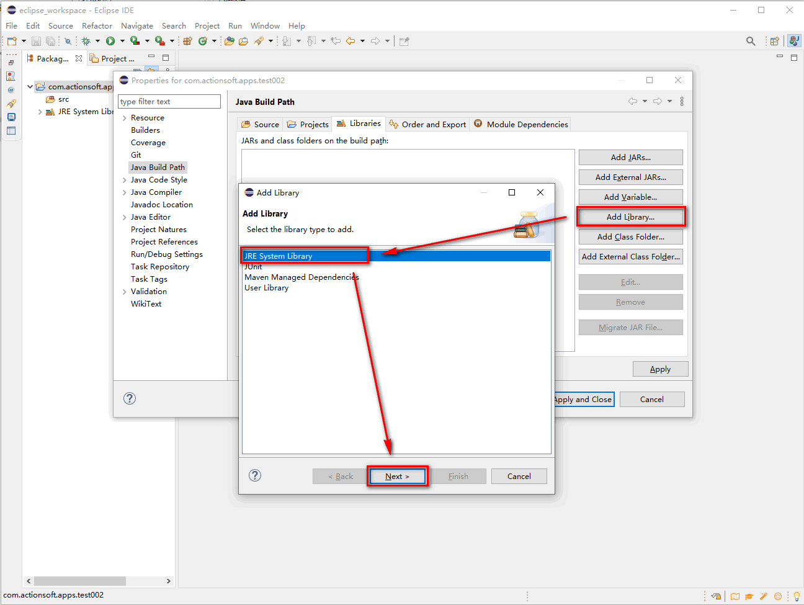
Task: Click the type filter text field
Action: [169, 101]
